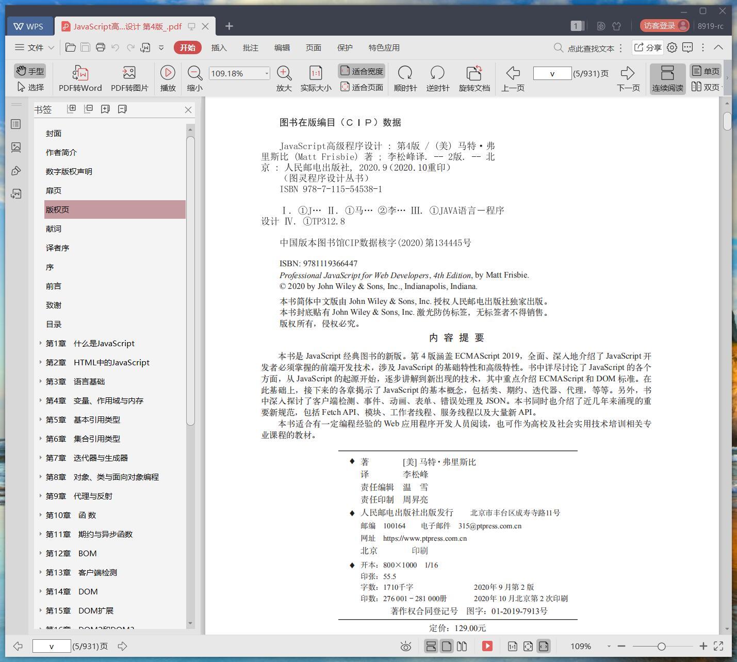
Task: Start slideshow playback (播放)
Action: coord(168,78)
